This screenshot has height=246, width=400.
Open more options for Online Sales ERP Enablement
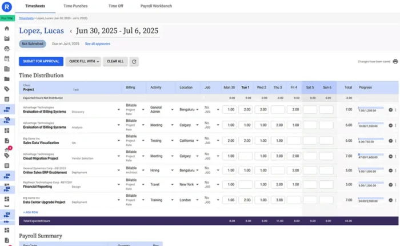[395, 170]
